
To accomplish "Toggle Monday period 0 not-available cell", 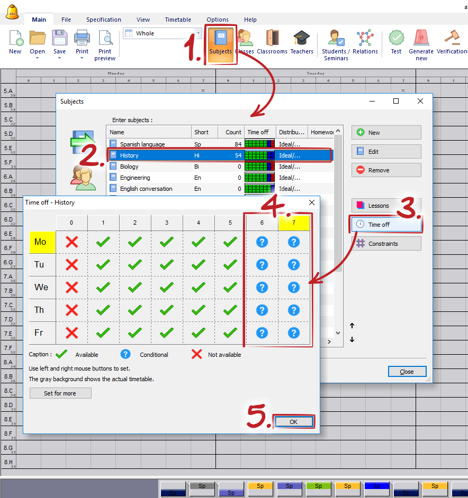I will click(x=71, y=242).
